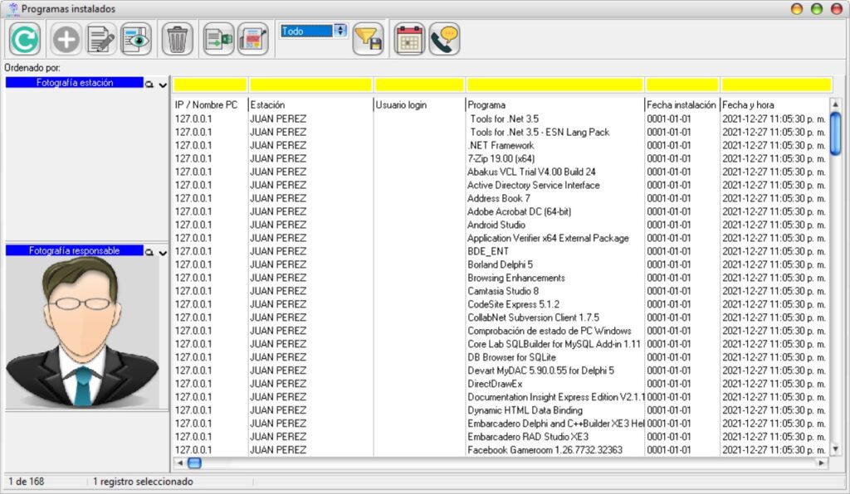
Task: Click the vertical scrollbar thumb
Action: pyautogui.click(x=835, y=132)
